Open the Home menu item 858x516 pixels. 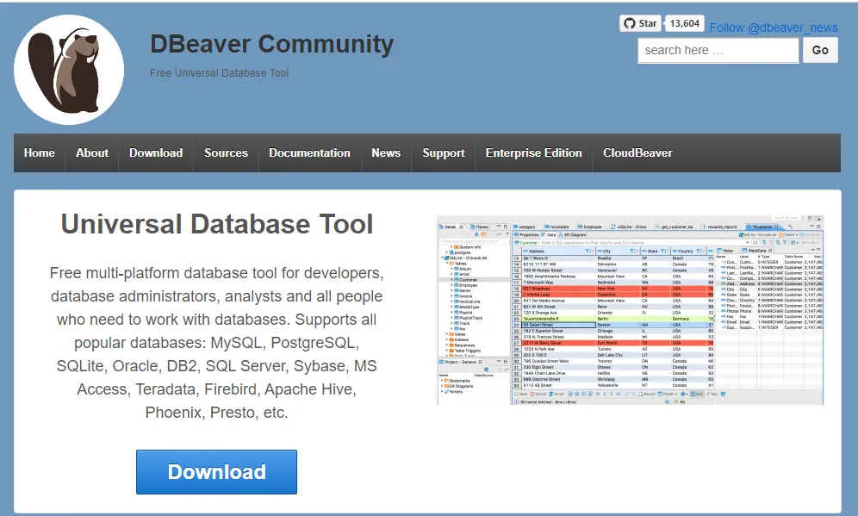click(x=40, y=152)
